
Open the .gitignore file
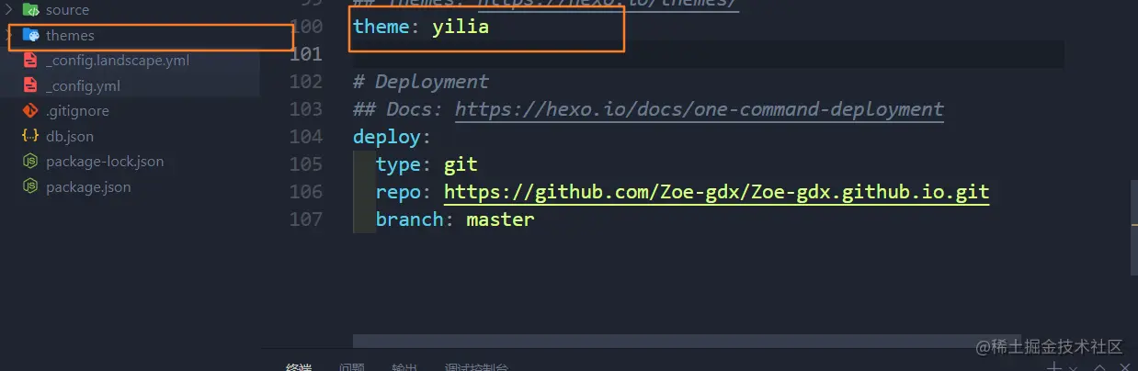click(x=77, y=111)
